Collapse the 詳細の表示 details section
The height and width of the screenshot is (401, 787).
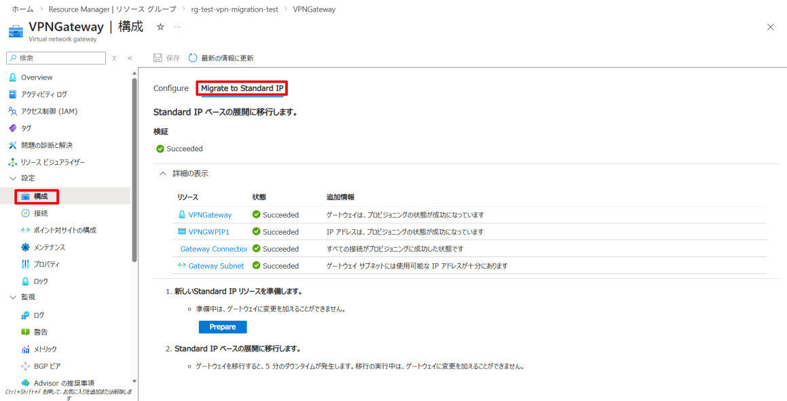pyautogui.click(x=162, y=174)
